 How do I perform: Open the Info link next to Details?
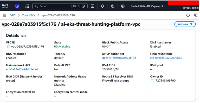(x=24, y=36)
